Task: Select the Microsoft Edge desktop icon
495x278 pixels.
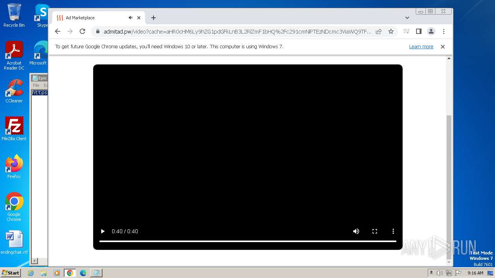Action: pos(38,53)
